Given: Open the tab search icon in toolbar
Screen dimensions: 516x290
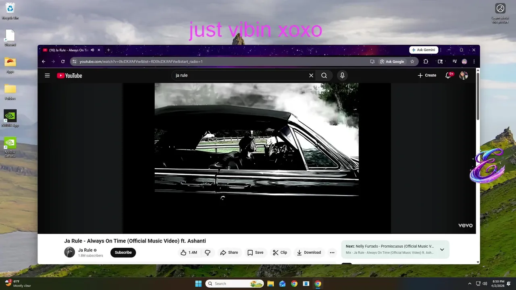Looking at the screenshot, I should click(x=440, y=62).
